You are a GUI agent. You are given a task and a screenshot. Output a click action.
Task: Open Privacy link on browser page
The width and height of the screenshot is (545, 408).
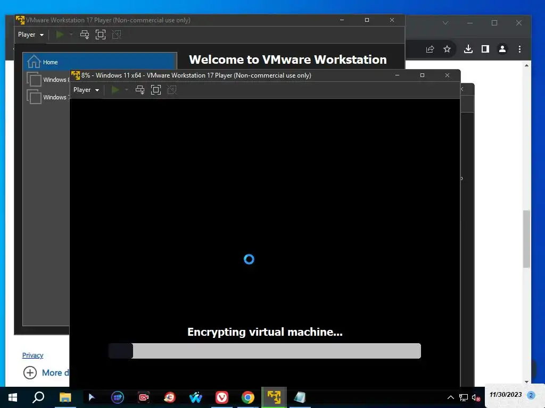pos(32,355)
